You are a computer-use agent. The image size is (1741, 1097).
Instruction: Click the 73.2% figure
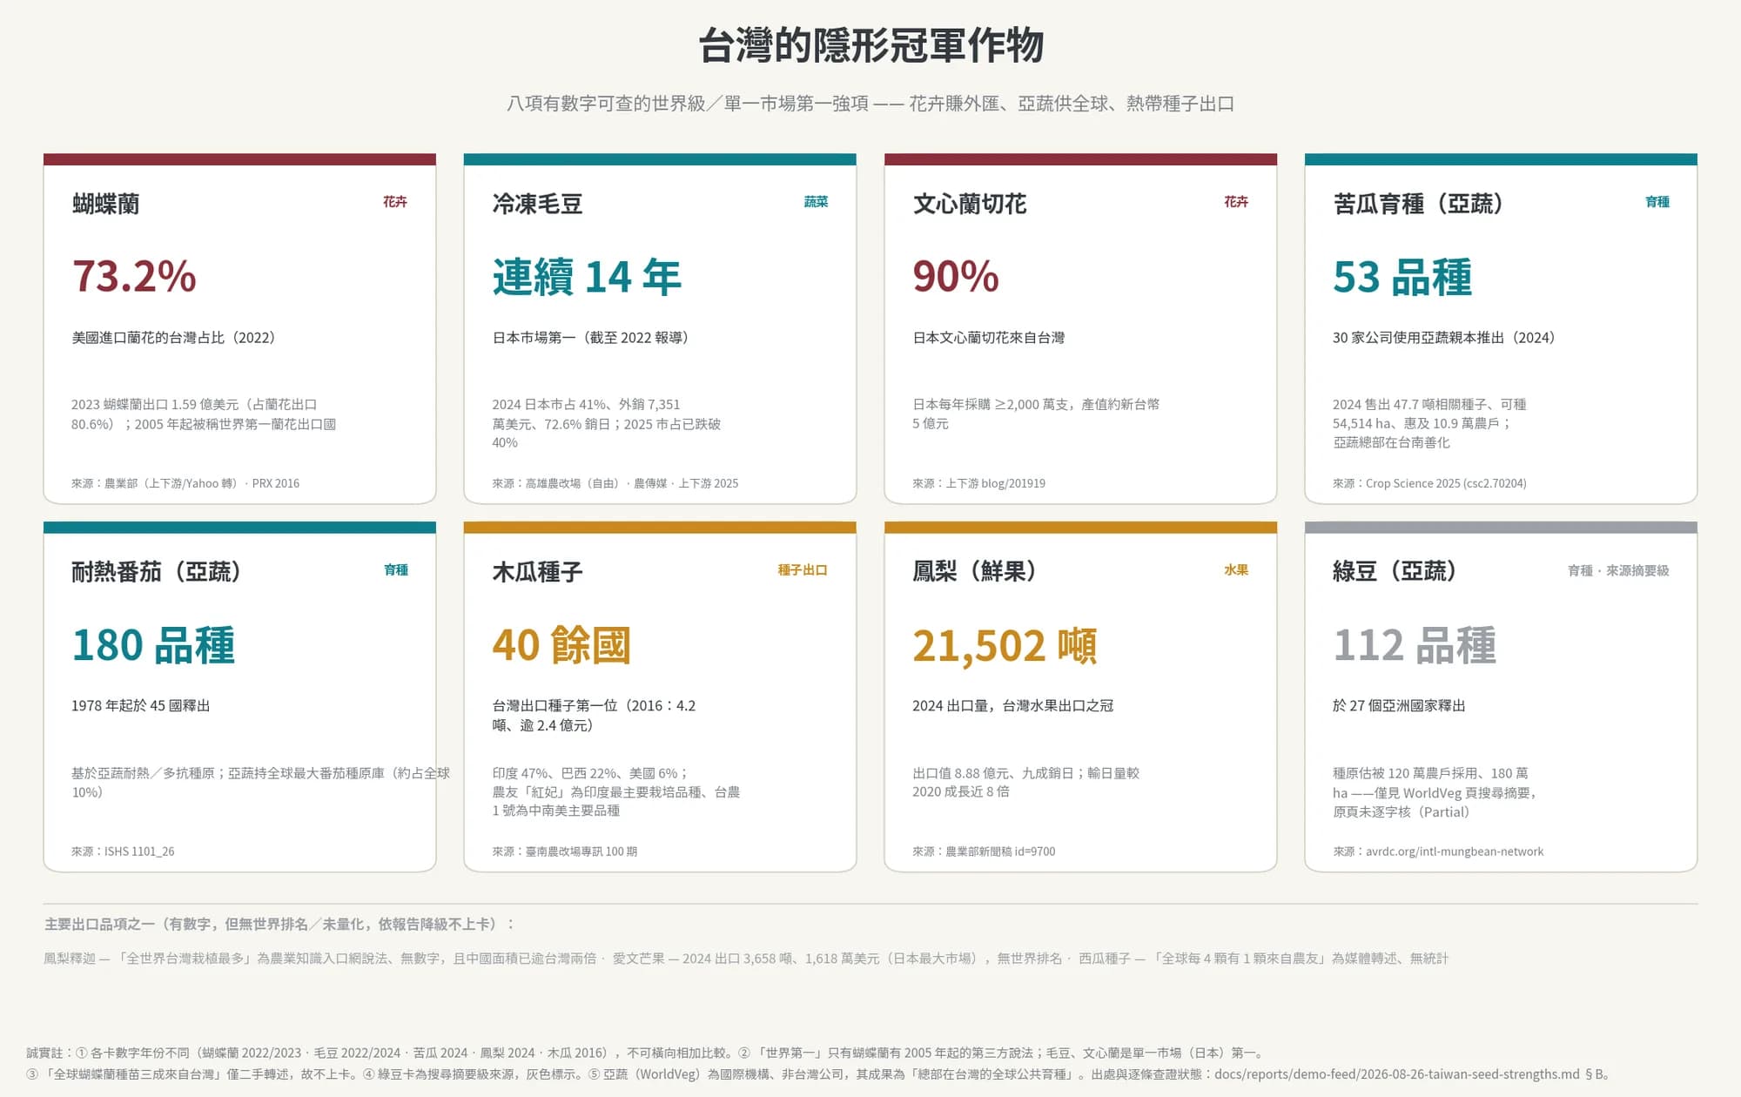click(134, 276)
